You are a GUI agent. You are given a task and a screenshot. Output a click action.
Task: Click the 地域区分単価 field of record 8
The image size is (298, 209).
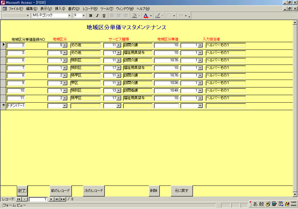(167, 75)
